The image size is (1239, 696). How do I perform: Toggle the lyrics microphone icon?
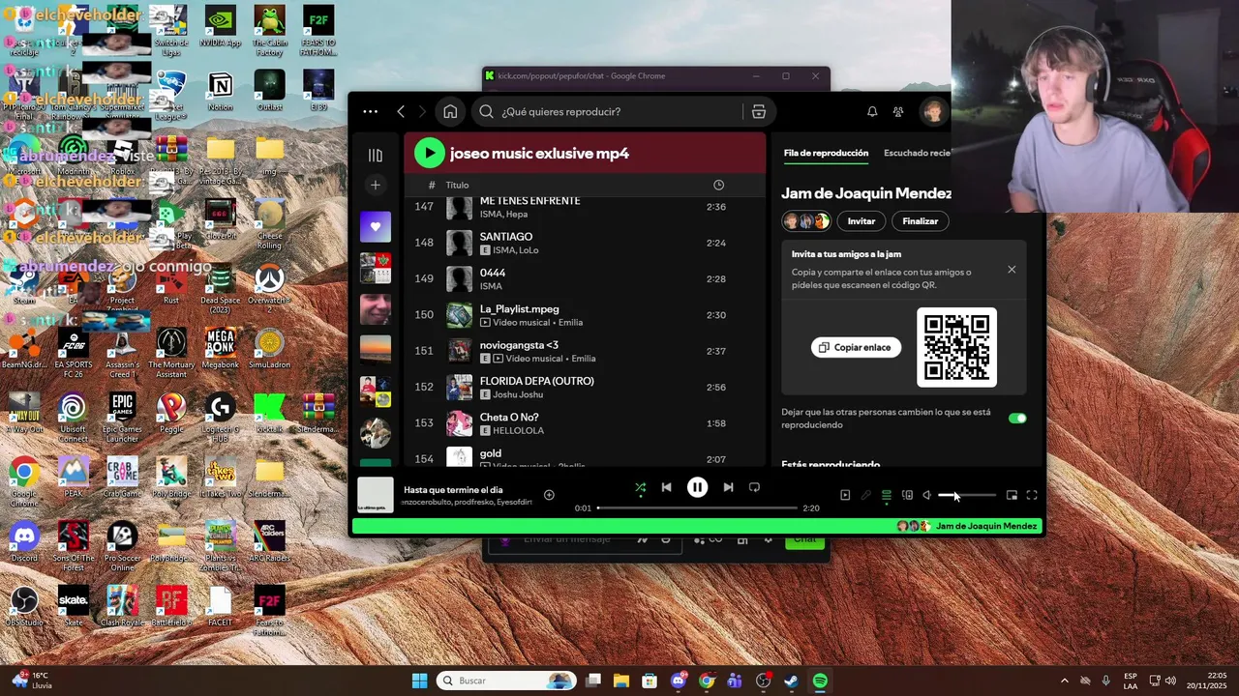865,495
